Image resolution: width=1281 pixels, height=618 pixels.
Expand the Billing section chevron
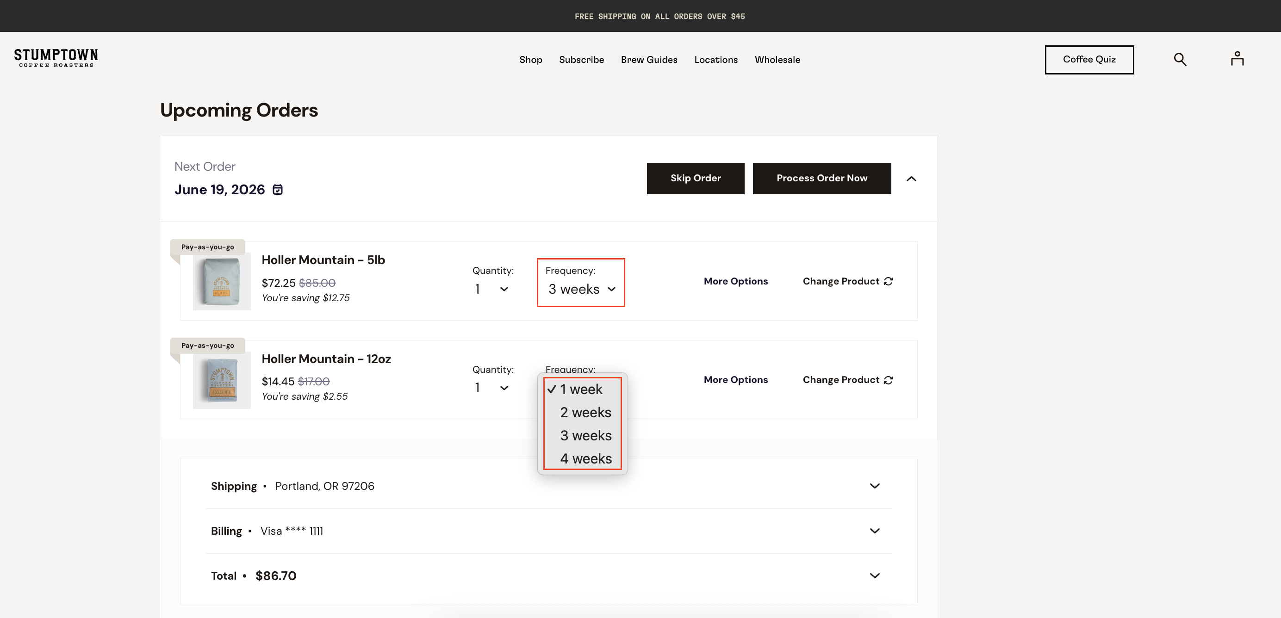(875, 531)
